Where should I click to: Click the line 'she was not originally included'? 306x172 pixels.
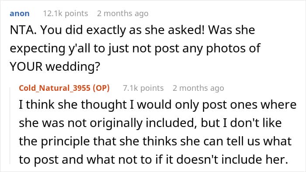coord(150,123)
